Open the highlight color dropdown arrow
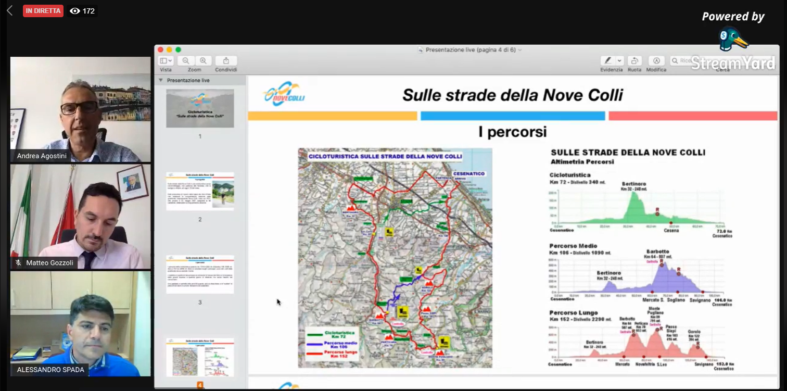 [x=619, y=61]
